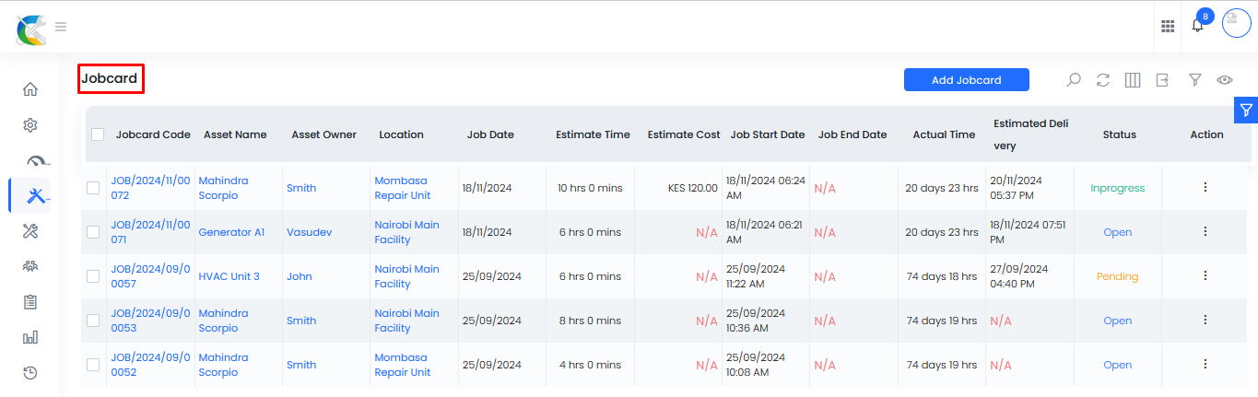The height and width of the screenshot is (397, 1258).
Task: Open the Settings gear in sidebar
Action: pos(30,125)
